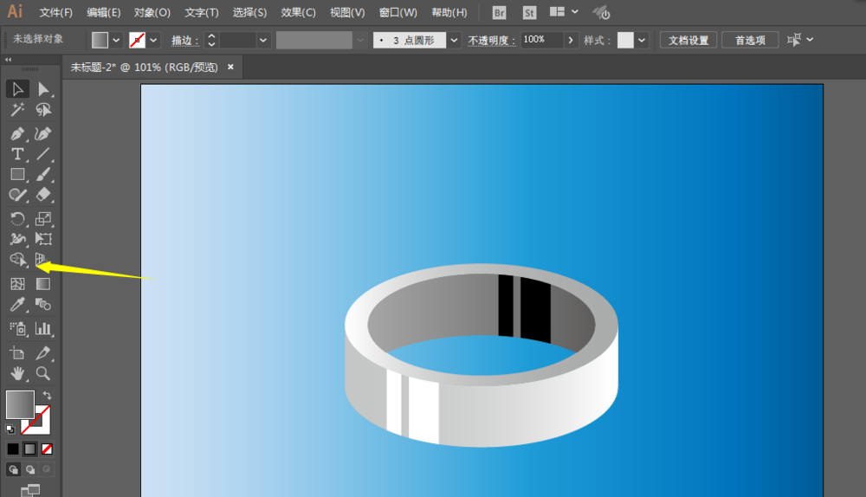Open Adobe Bridge via Br icon
Image resolution: width=866 pixels, height=497 pixels.
point(499,12)
